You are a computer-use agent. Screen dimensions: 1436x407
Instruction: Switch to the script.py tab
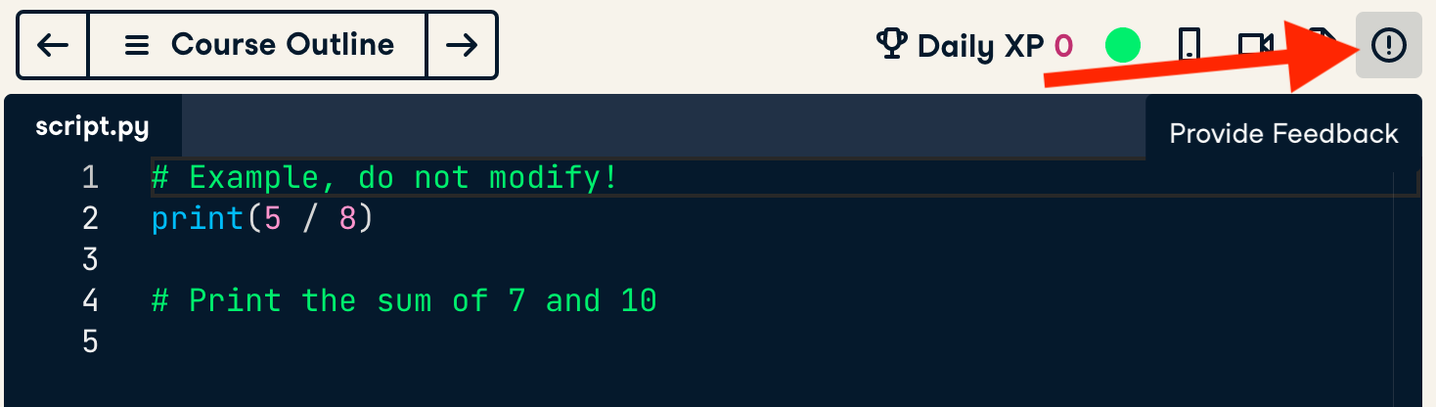point(92,127)
